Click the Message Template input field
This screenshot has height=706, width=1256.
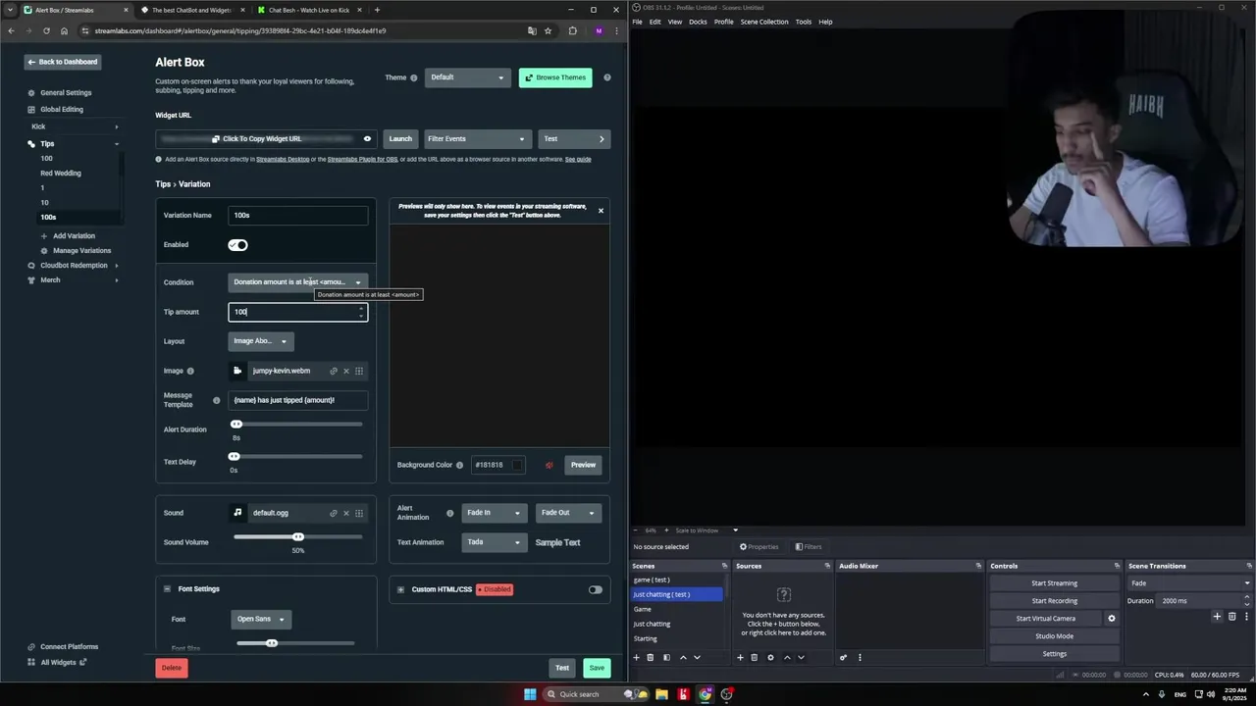click(x=298, y=400)
